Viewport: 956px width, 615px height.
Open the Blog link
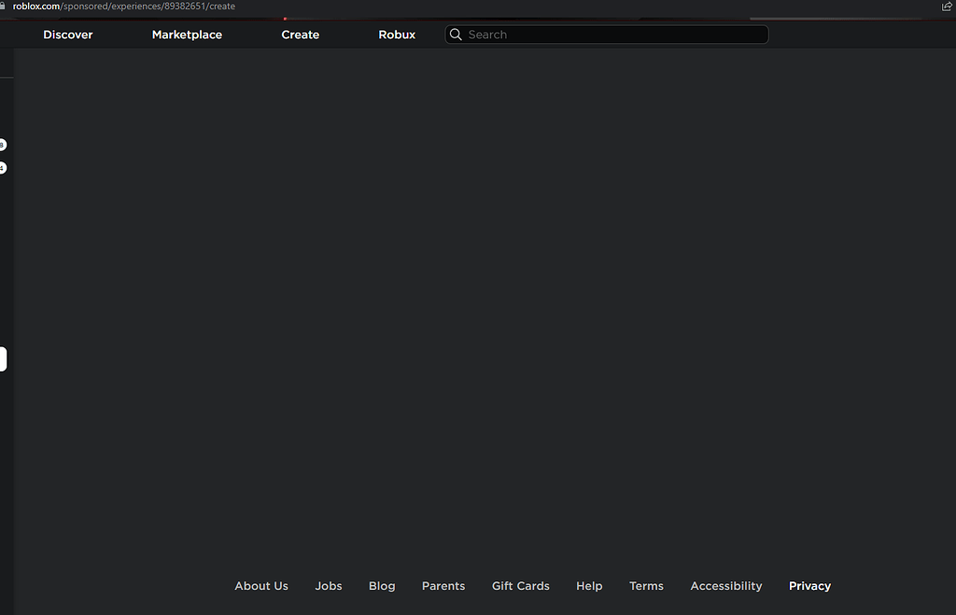(381, 585)
